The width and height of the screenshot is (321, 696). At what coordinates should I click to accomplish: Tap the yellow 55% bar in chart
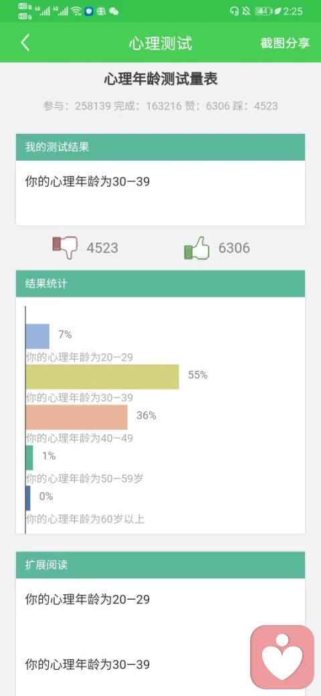[x=102, y=377]
